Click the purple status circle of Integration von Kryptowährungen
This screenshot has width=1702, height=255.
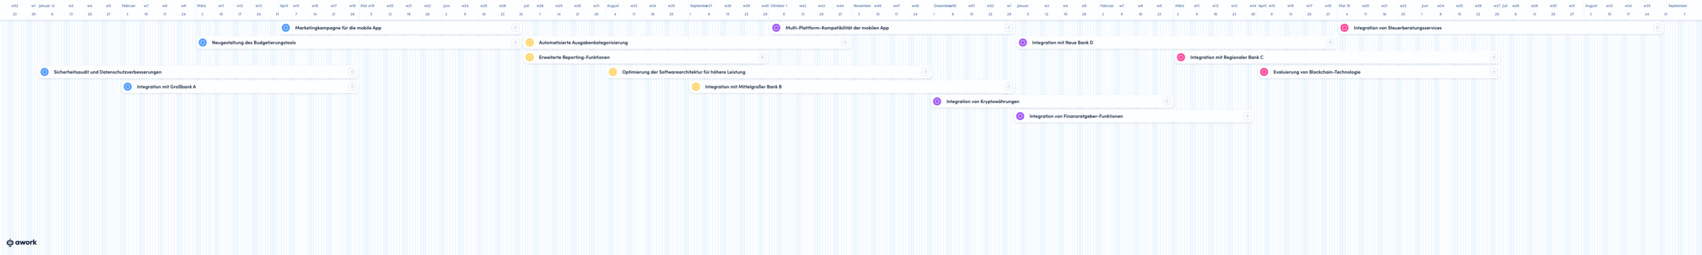coord(937,102)
